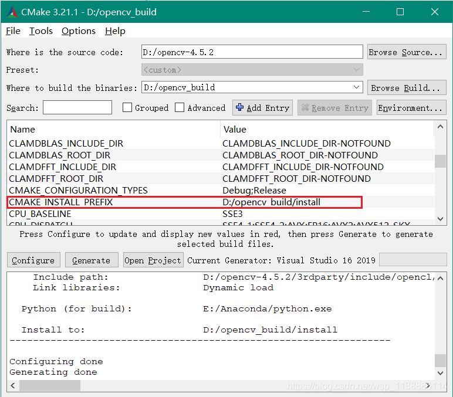Click the Configure button

33,260
